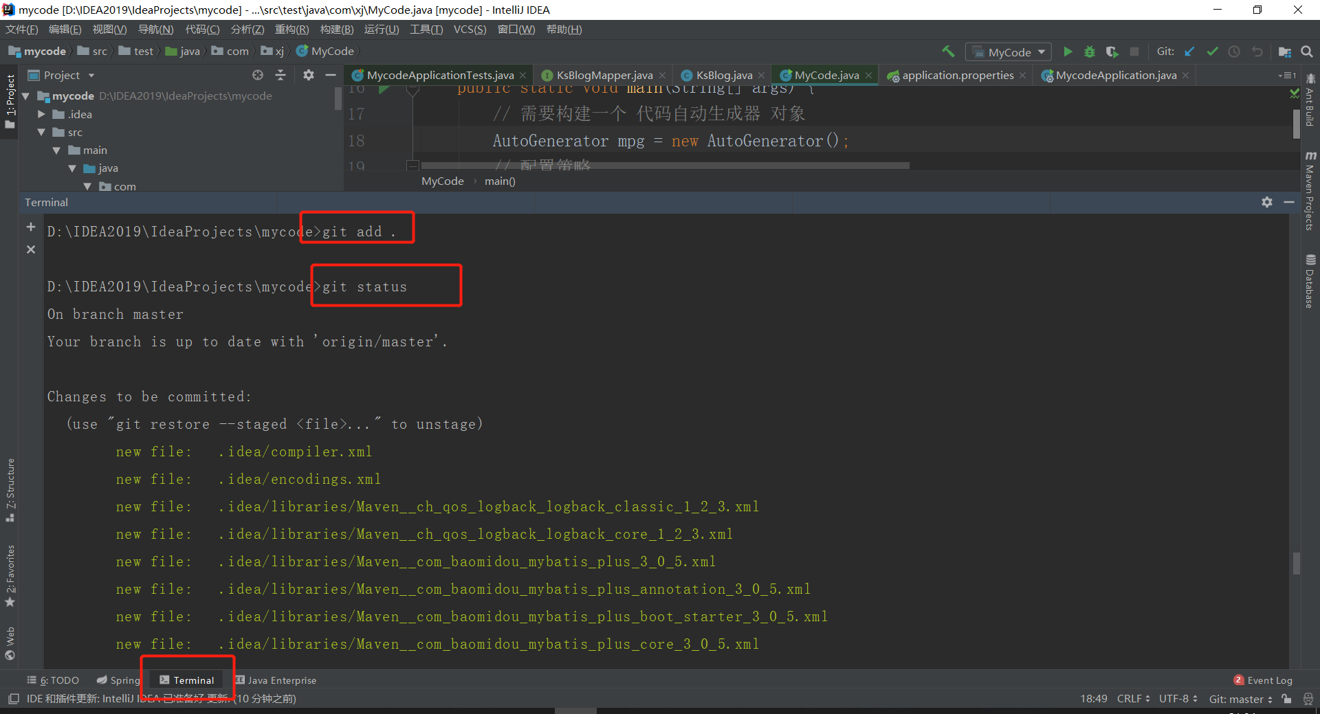
Task: Expand the .idea folder in project tree
Action: [x=42, y=114]
